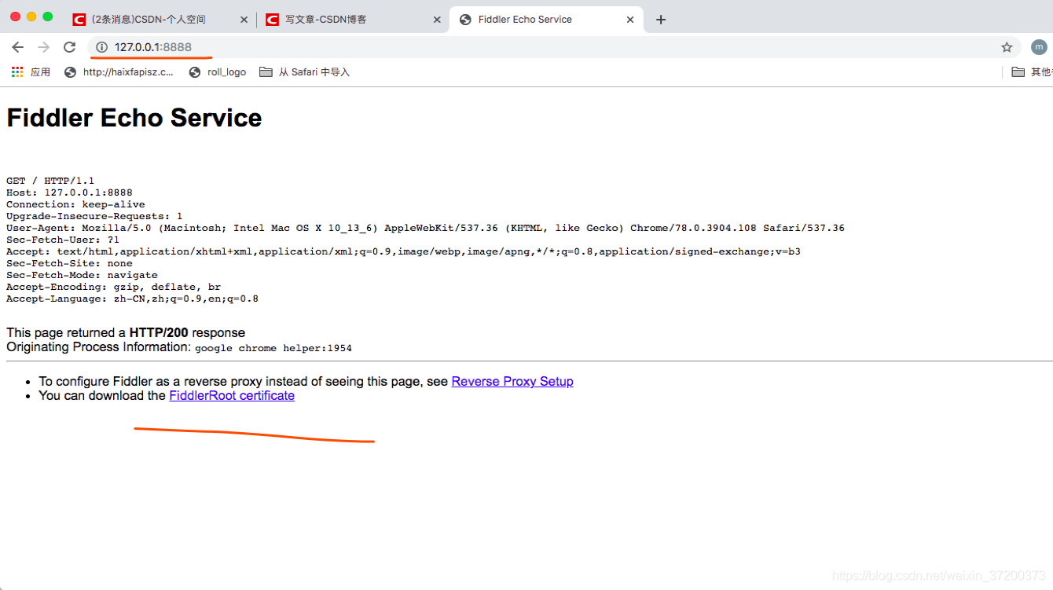Click the Sec-Fetch-Mode: navigate line
The image size is (1053, 590).
82,275
